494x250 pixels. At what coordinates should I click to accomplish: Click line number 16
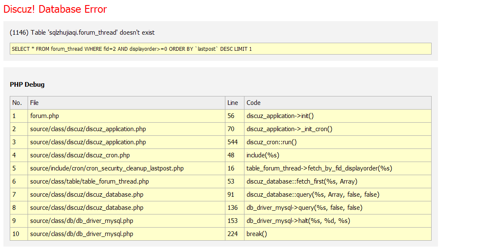coord(235,168)
